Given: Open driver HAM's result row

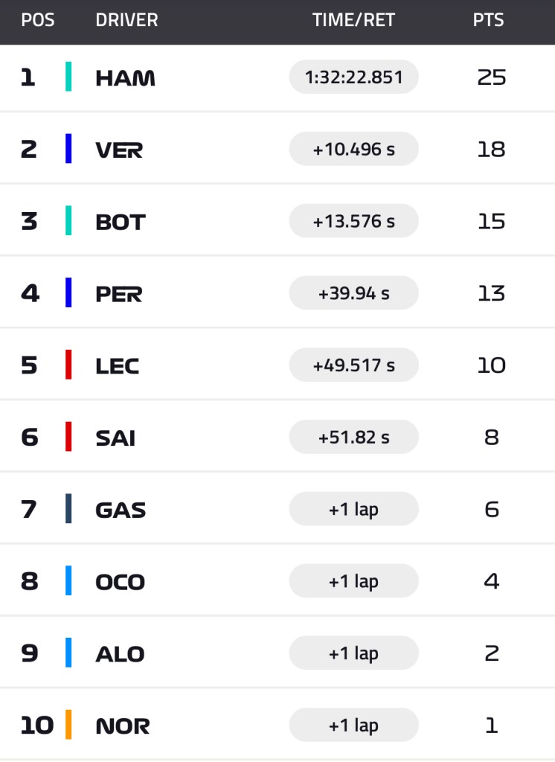Looking at the screenshot, I should point(125,77).
